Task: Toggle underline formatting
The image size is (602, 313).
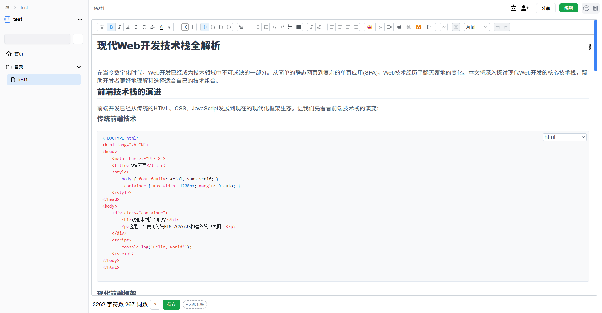Action: (x=127, y=27)
